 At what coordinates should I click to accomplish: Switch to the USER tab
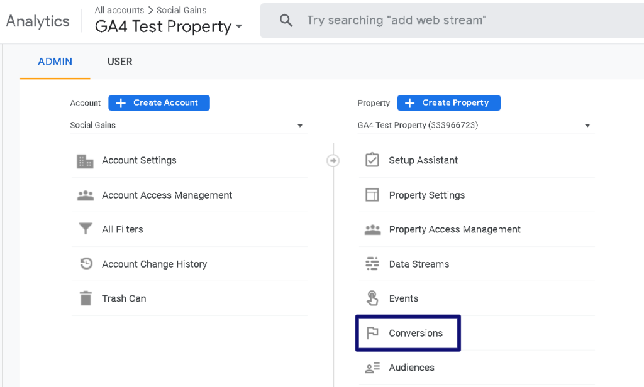(120, 62)
